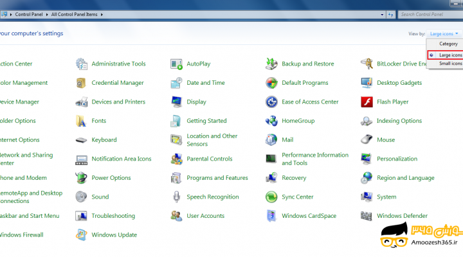Screen dimensions: 463x257
Task: Open the Taskbar and Start Menu link
Action: (30, 216)
